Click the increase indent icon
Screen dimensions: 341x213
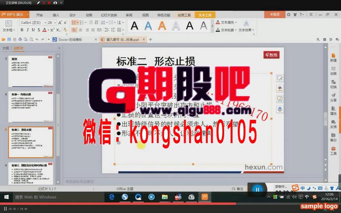click(x=96, y=23)
